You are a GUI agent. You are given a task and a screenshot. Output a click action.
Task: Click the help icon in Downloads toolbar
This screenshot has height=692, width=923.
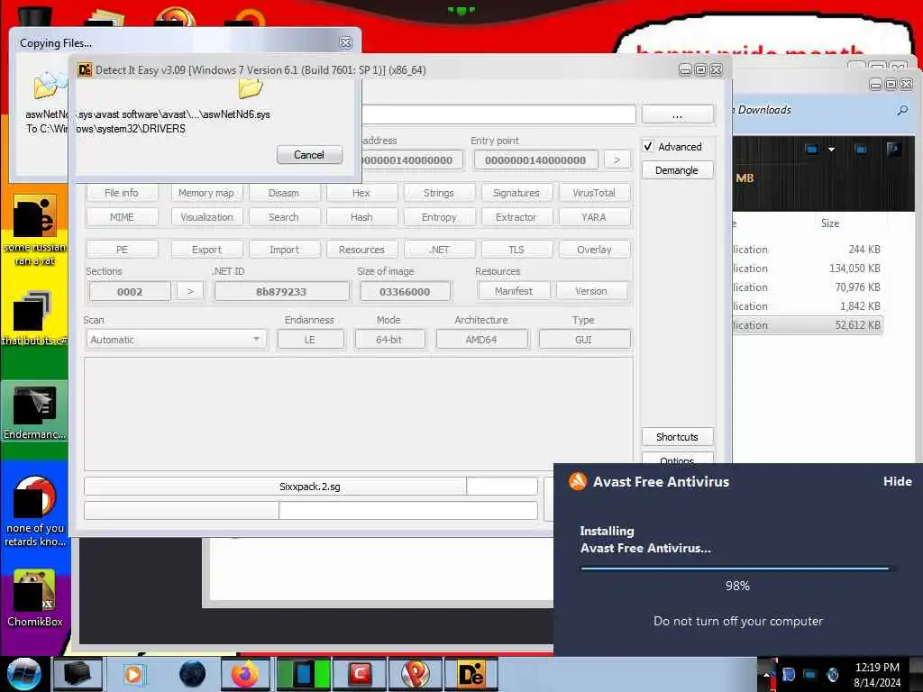tap(893, 150)
